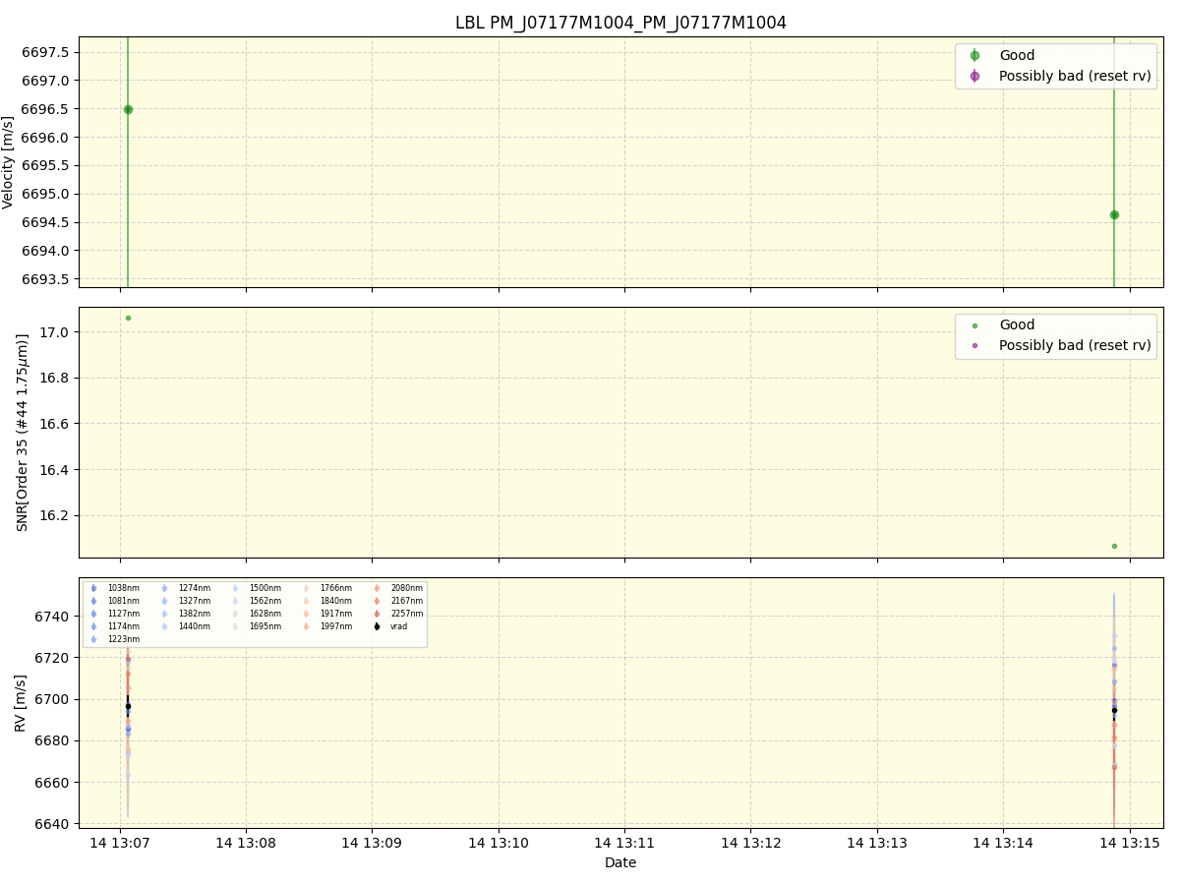The height and width of the screenshot is (885, 1180).
Task: Click the '14 13:10' date tick label
Action: (499, 842)
